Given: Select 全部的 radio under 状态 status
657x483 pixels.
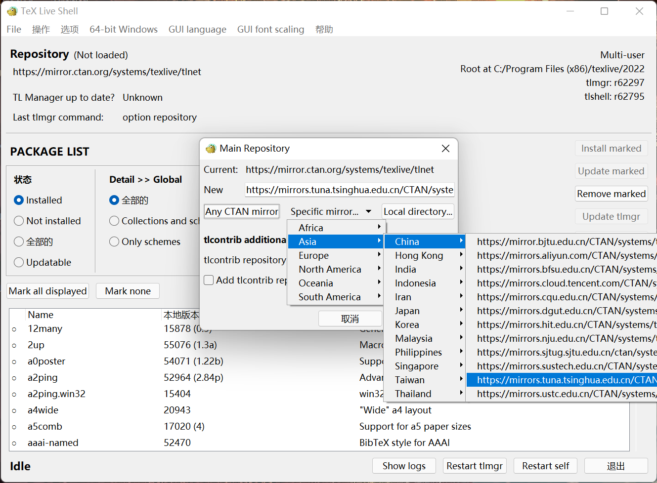Looking at the screenshot, I should point(19,241).
